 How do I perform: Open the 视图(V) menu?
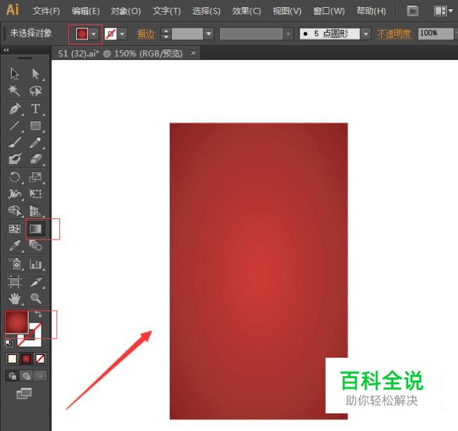pos(287,11)
